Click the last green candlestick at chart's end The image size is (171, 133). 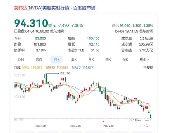click(150, 117)
